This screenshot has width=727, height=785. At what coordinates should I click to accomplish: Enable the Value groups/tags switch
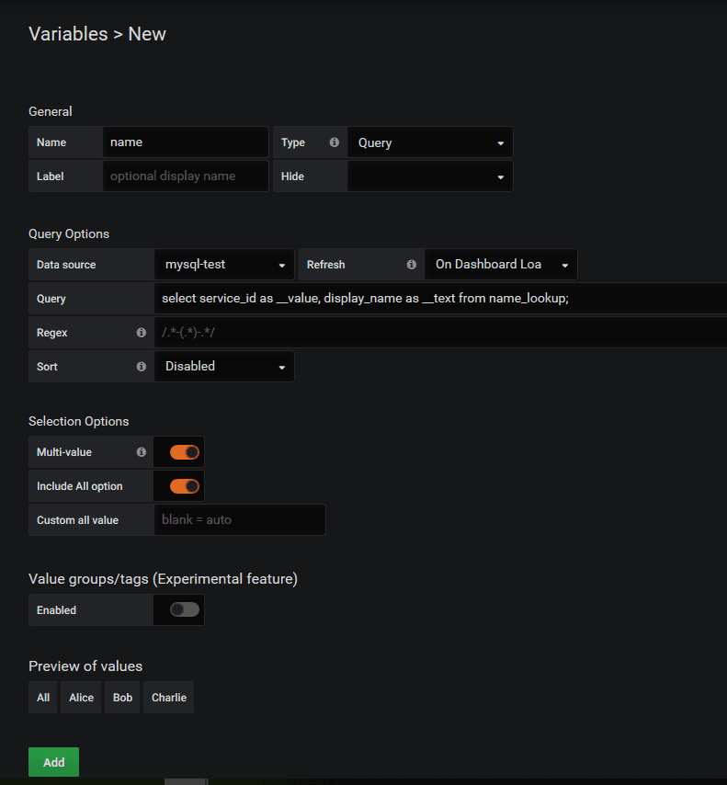click(184, 609)
